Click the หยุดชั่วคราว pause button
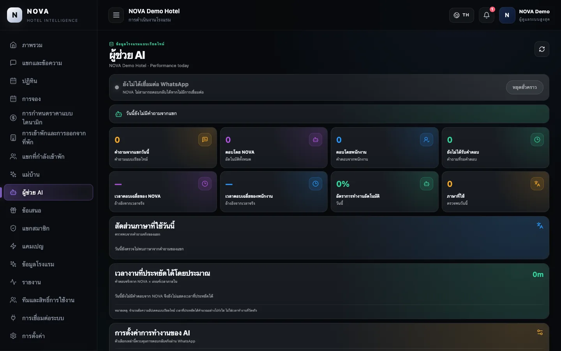This screenshot has width=561, height=351. coord(525,87)
